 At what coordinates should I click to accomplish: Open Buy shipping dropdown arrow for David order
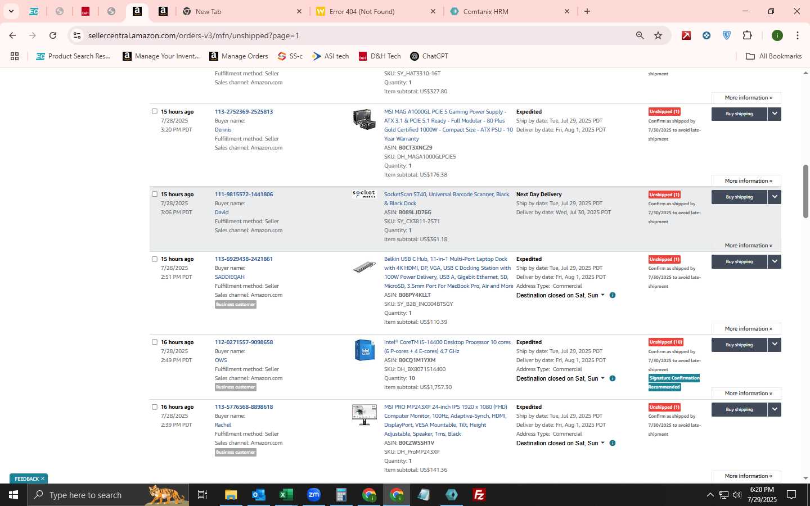(775, 197)
